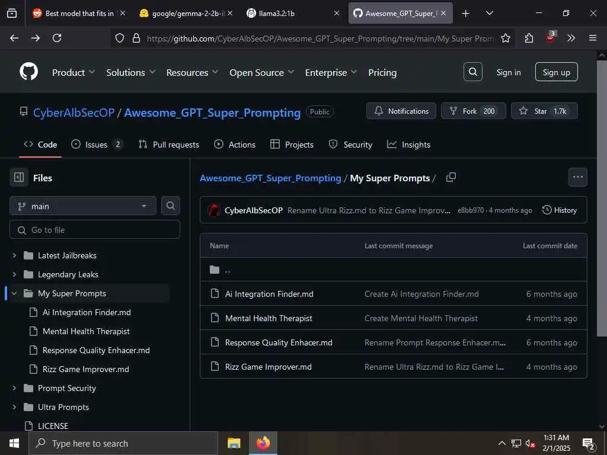Open the Resources dropdown menu

192,72
